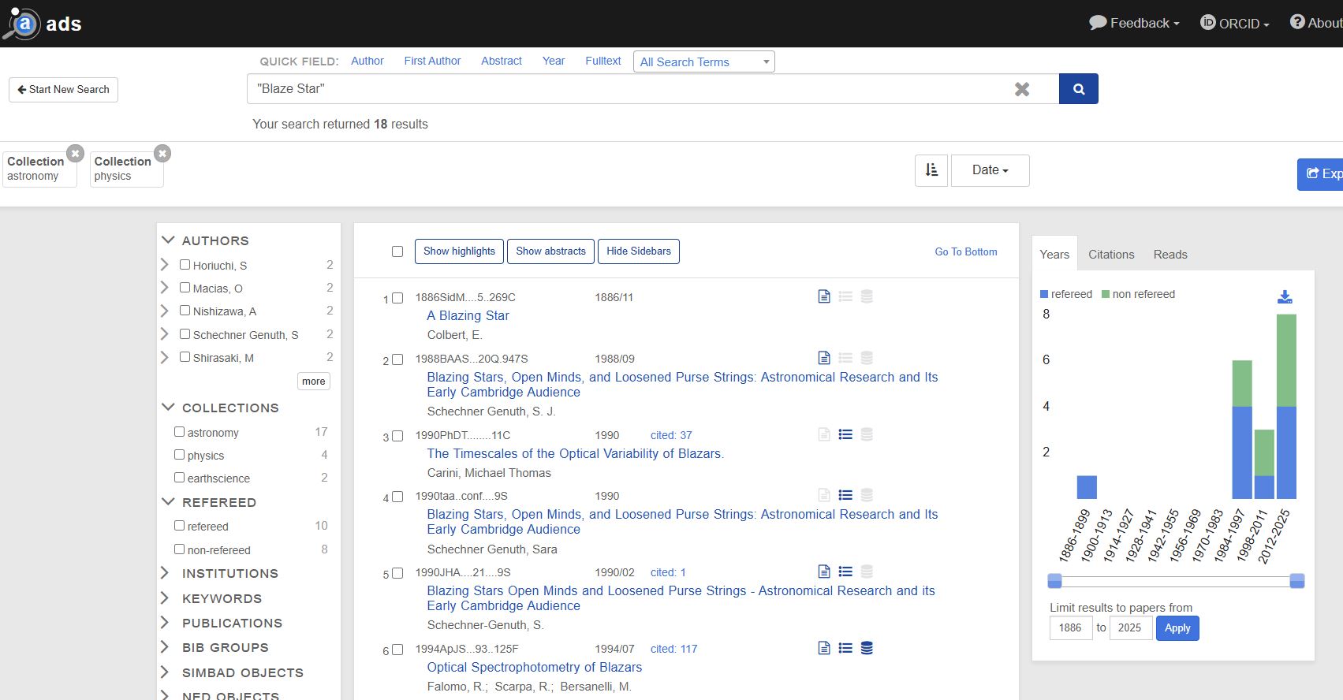
Task: Click the left year range slider handle
Action: click(1054, 581)
